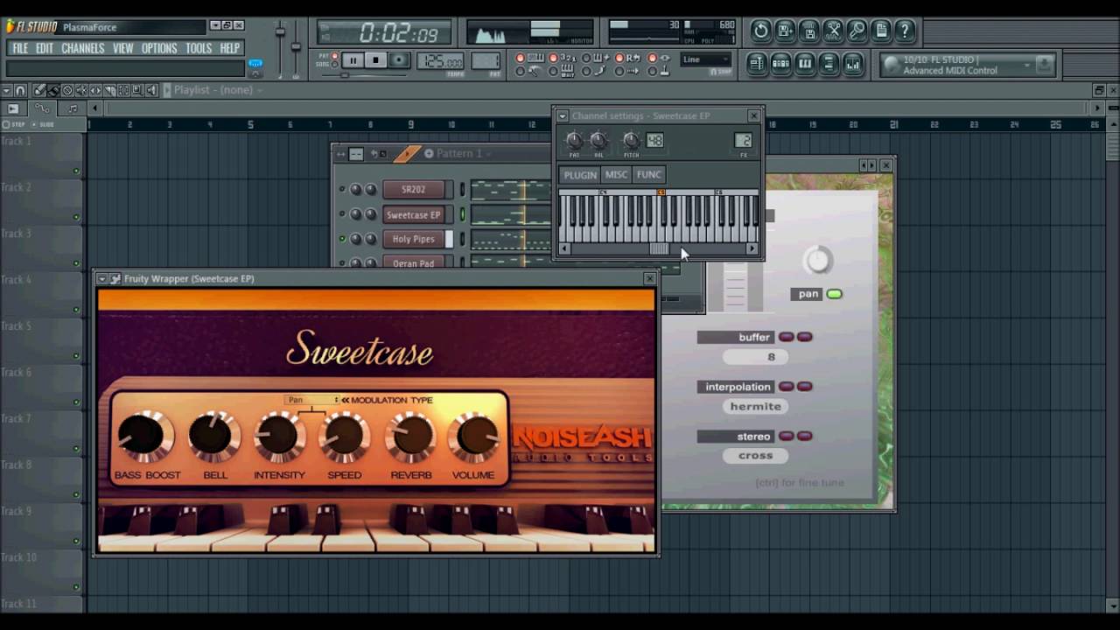Open the one-click audio recording mic icon
Image resolution: width=1120 pixels, height=630 pixels.
tap(857, 31)
